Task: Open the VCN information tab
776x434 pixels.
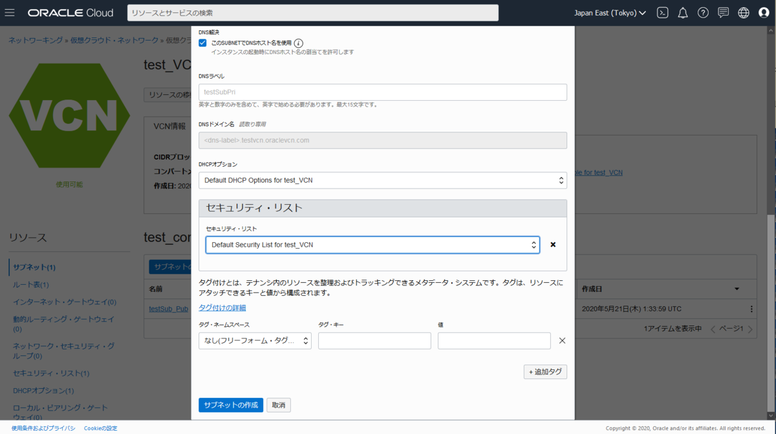Action: pyautogui.click(x=169, y=127)
